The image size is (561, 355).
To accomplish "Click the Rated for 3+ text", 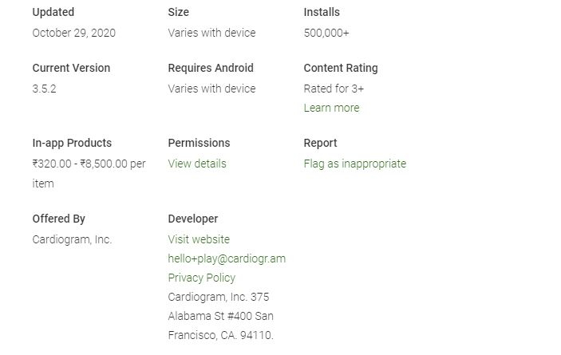I will (x=334, y=89).
